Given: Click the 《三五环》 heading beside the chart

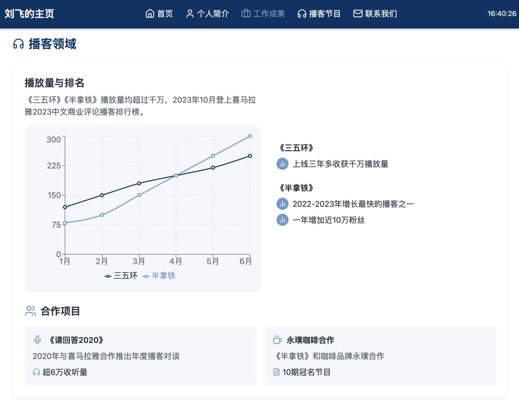Looking at the screenshot, I should coord(296,148).
